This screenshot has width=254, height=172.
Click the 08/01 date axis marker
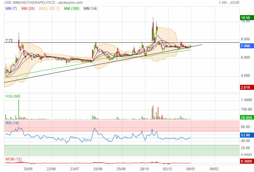pos(191,169)
